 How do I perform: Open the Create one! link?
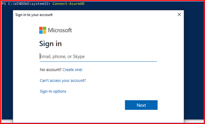click(72, 70)
